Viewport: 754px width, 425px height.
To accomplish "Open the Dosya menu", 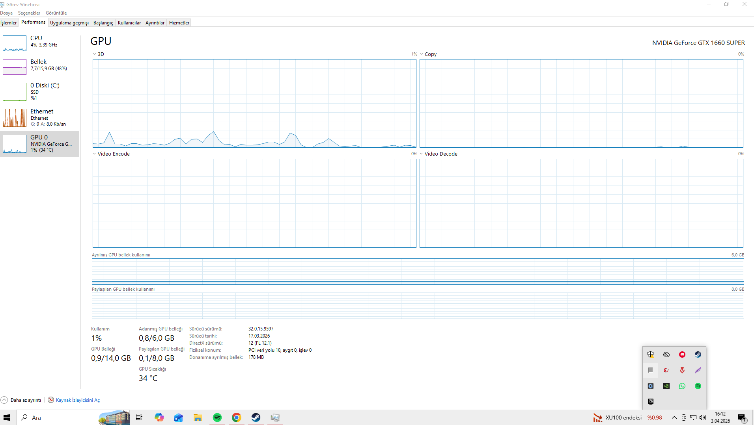I will tap(6, 13).
